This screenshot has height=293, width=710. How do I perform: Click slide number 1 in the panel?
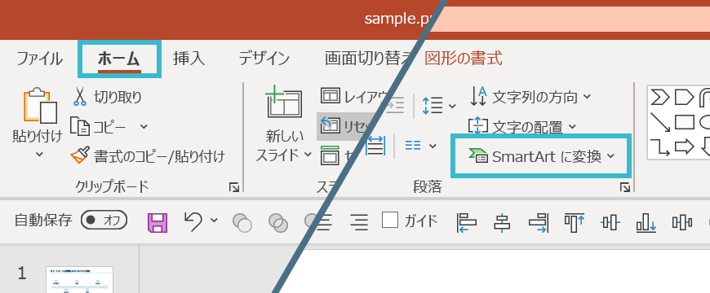tap(22, 273)
